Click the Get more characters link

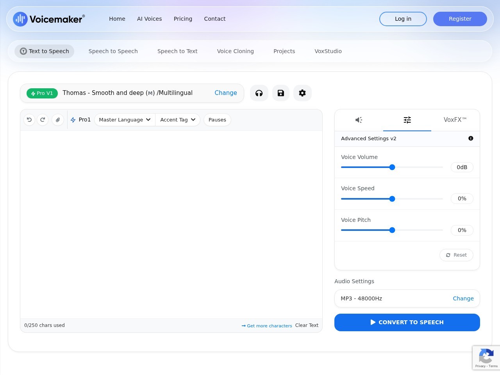tap(267, 326)
